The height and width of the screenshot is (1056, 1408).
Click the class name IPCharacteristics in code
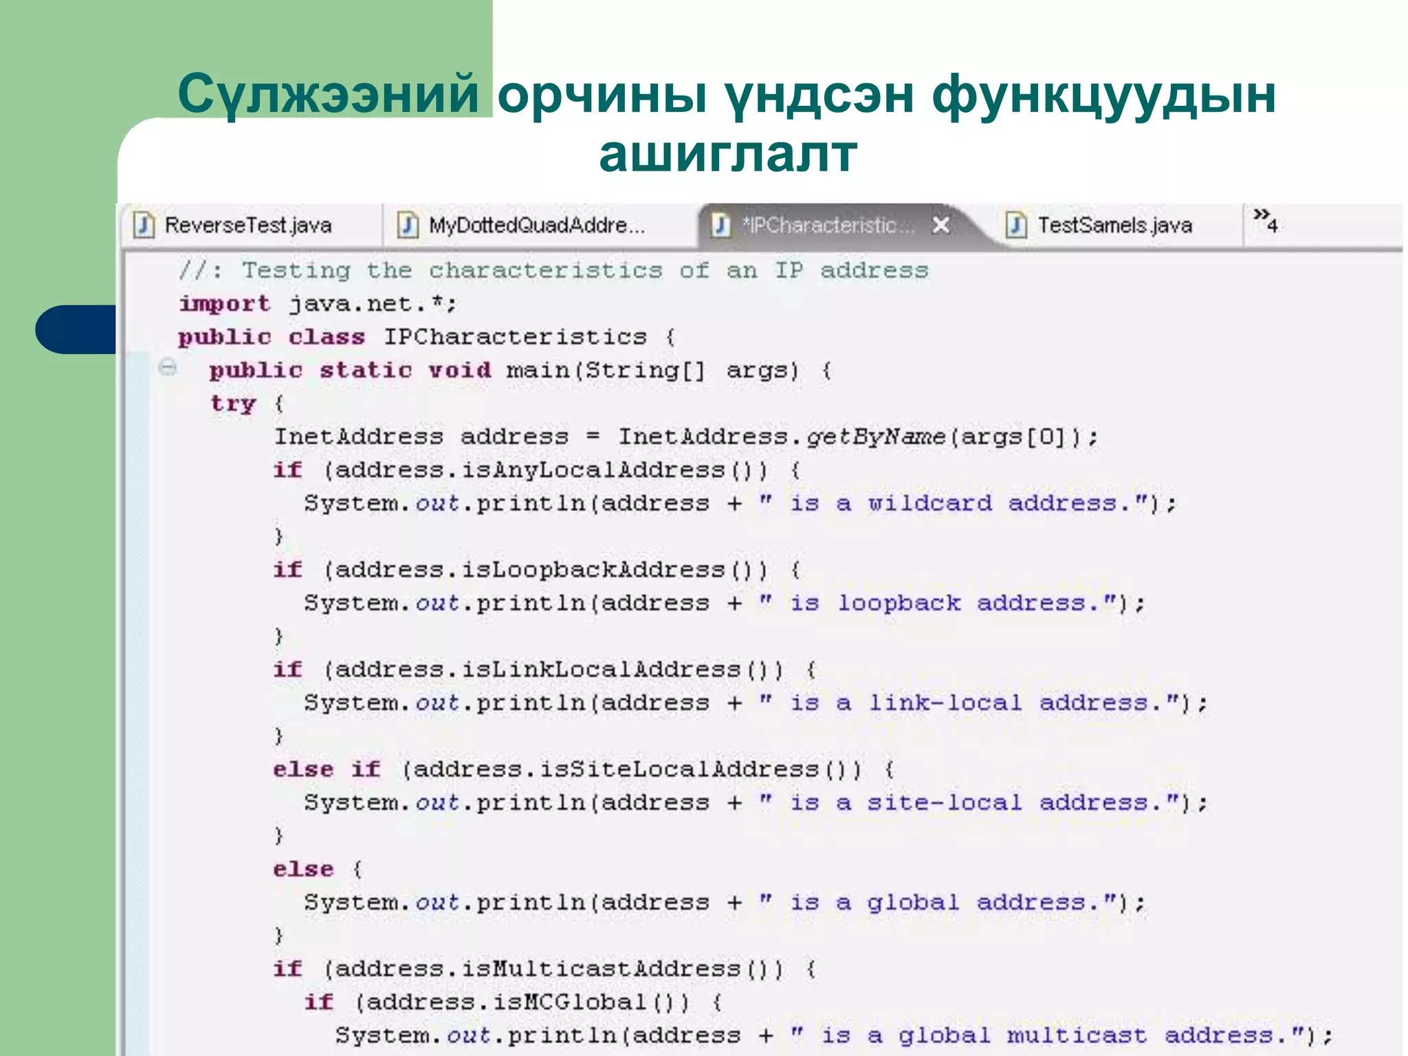[x=515, y=337]
